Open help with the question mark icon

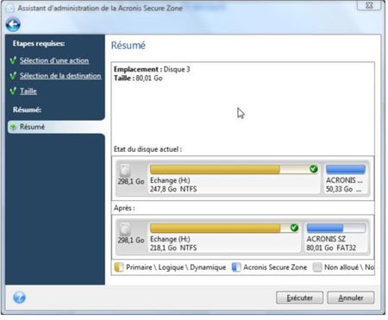(19, 298)
